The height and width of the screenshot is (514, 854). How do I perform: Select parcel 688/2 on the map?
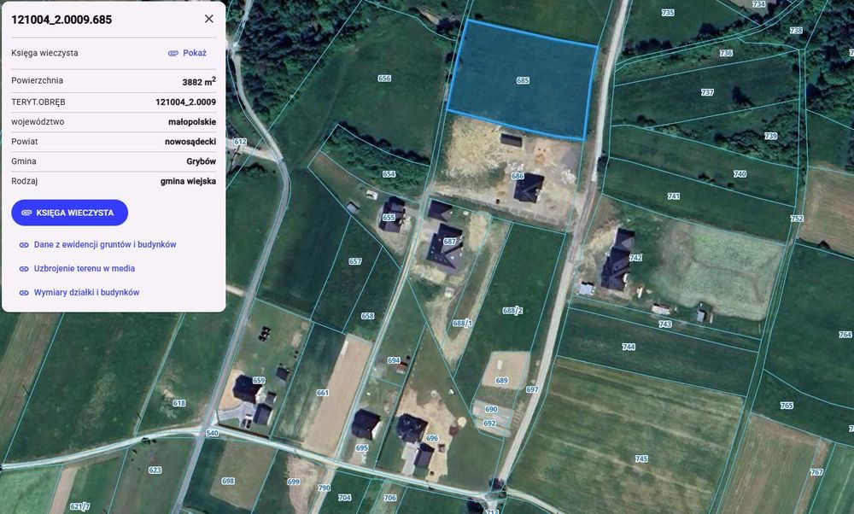(x=512, y=311)
